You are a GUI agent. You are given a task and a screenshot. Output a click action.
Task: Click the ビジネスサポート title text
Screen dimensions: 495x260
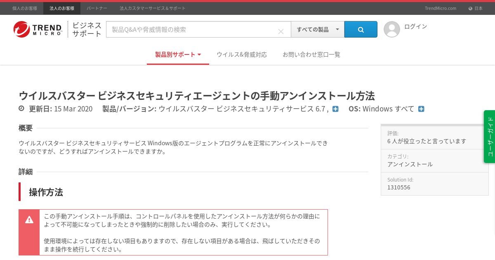click(x=87, y=29)
